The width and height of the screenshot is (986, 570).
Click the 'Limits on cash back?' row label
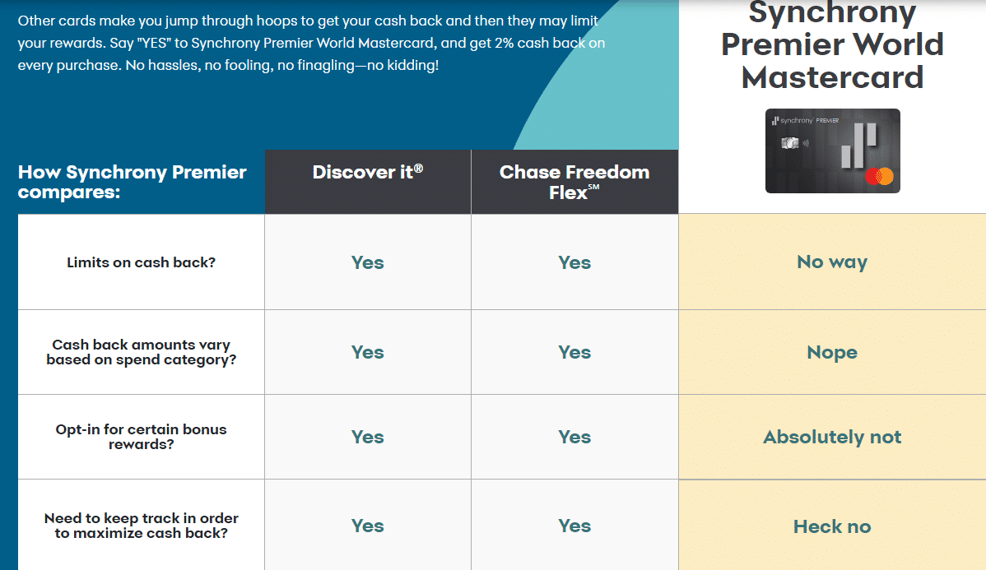tap(142, 262)
